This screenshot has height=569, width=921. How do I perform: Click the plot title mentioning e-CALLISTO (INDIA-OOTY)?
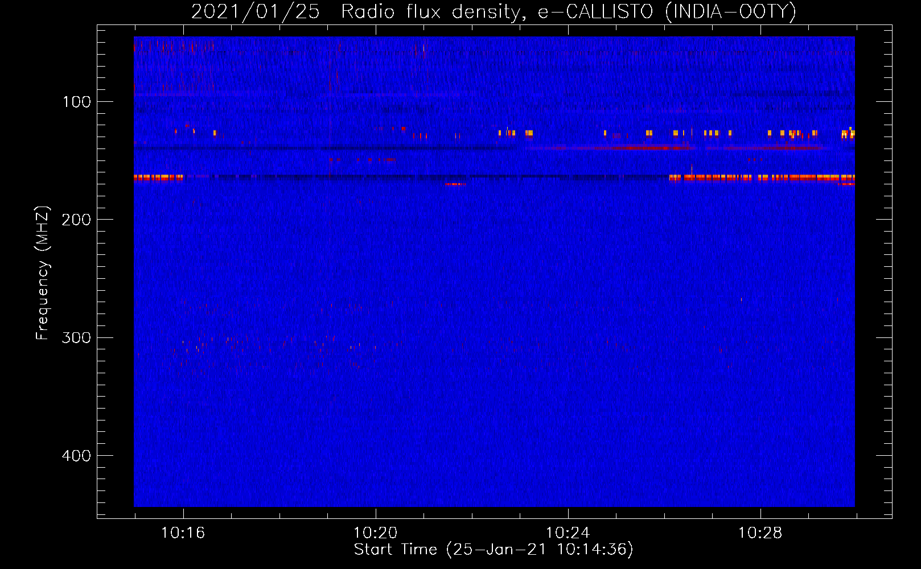494,11
